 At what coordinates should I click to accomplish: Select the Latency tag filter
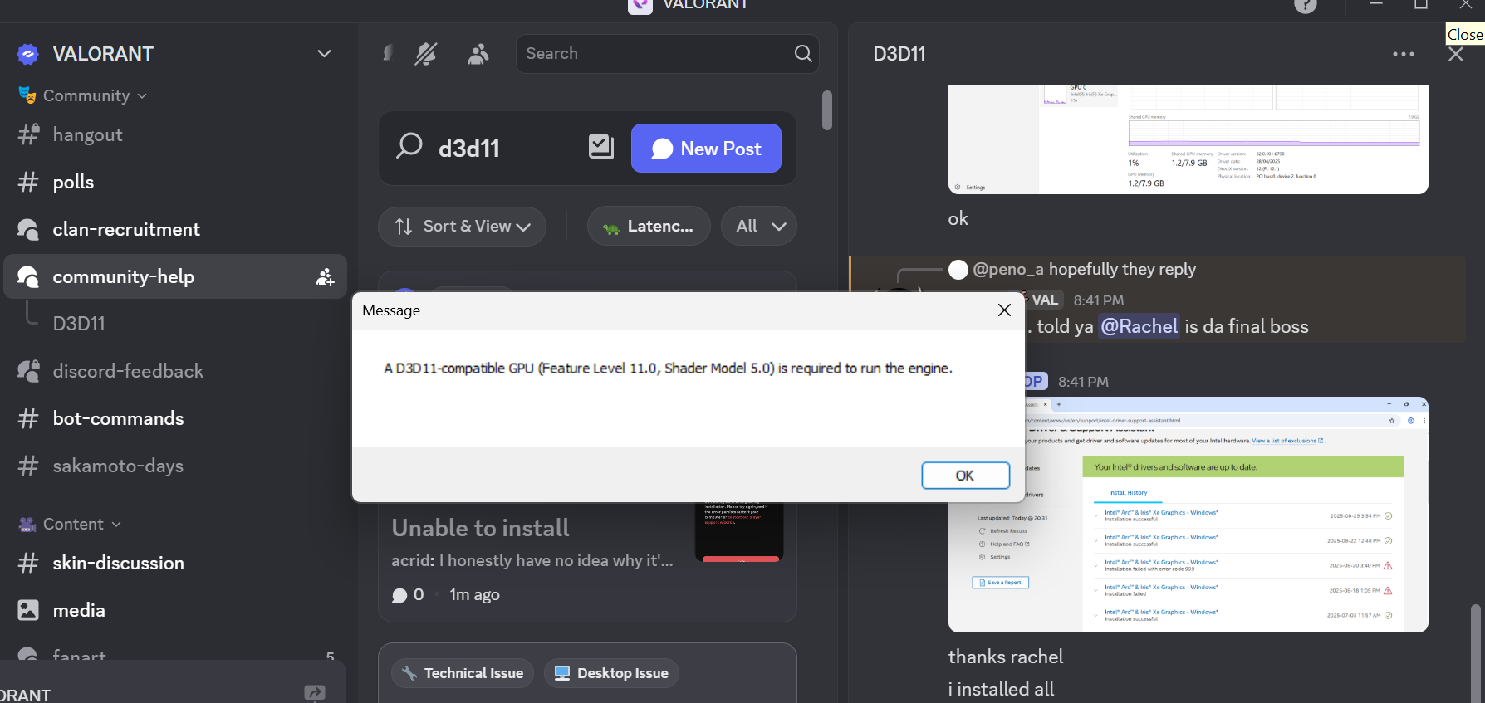click(649, 227)
